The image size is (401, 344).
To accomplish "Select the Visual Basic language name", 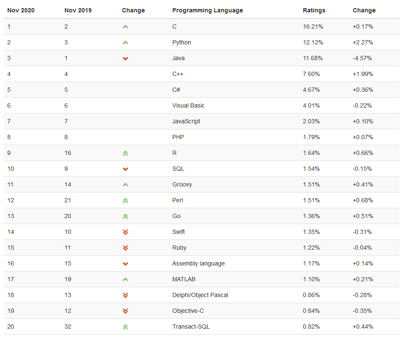I will click(x=188, y=105).
